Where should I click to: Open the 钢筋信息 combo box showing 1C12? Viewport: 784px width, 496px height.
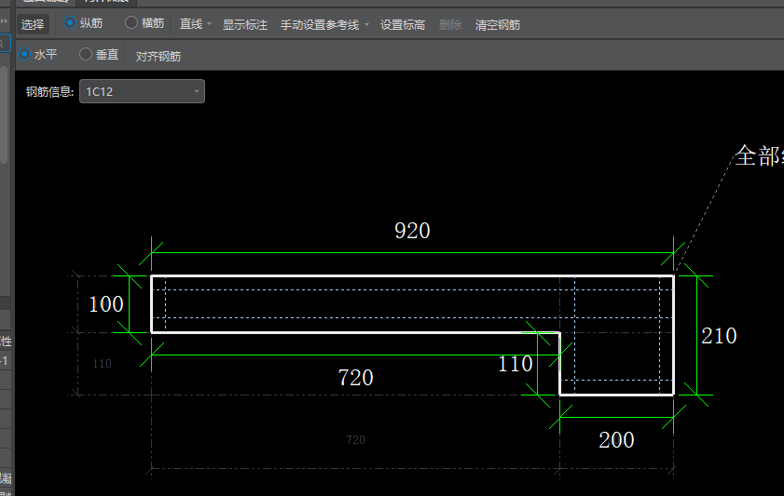pos(142,91)
